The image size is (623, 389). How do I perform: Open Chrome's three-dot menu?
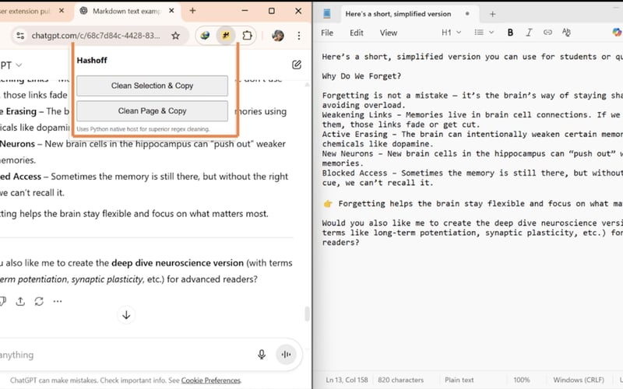click(299, 36)
